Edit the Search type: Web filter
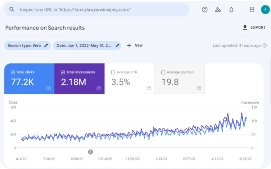Image resolution: width=271 pixels, height=169 pixels. point(27,46)
